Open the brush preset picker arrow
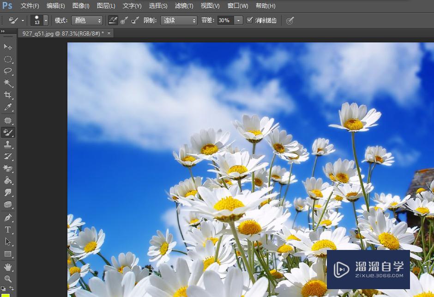Image resolution: width=434 pixels, height=297 pixels. click(x=46, y=20)
